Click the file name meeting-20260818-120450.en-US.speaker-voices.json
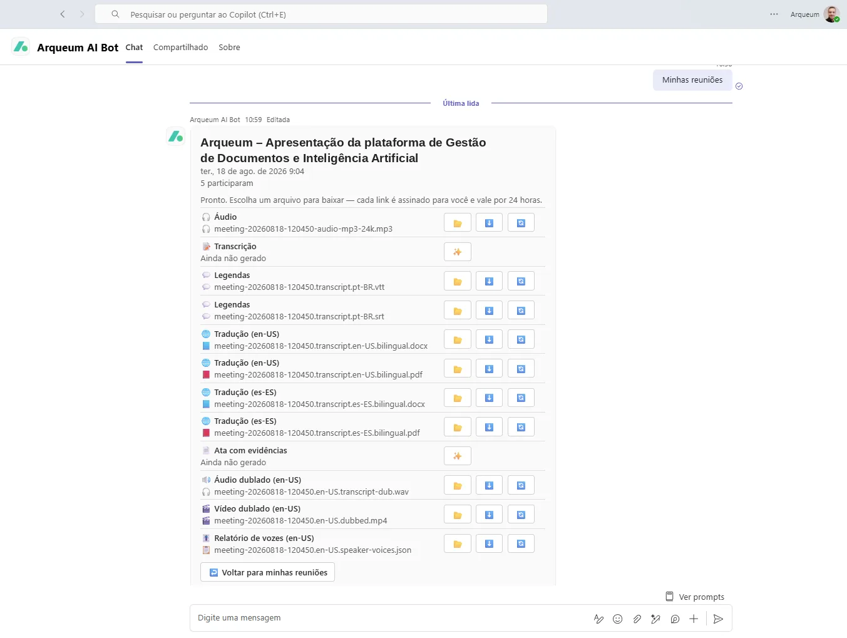 (x=312, y=550)
